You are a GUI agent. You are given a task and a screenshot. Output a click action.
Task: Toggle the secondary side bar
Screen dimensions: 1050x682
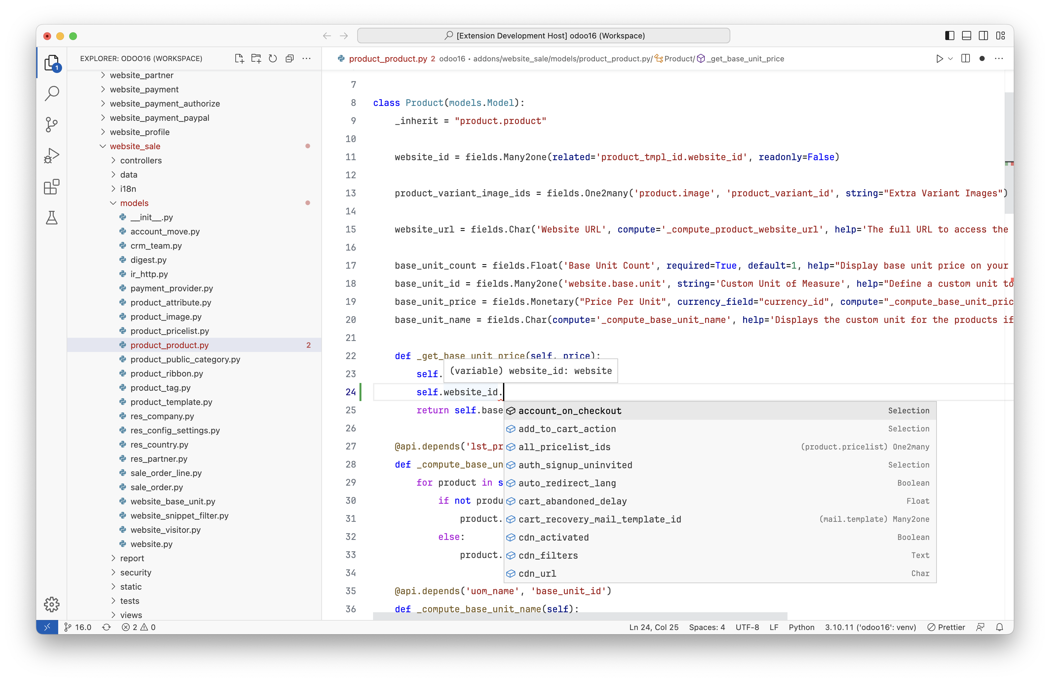pyautogui.click(x=983, y=36)
